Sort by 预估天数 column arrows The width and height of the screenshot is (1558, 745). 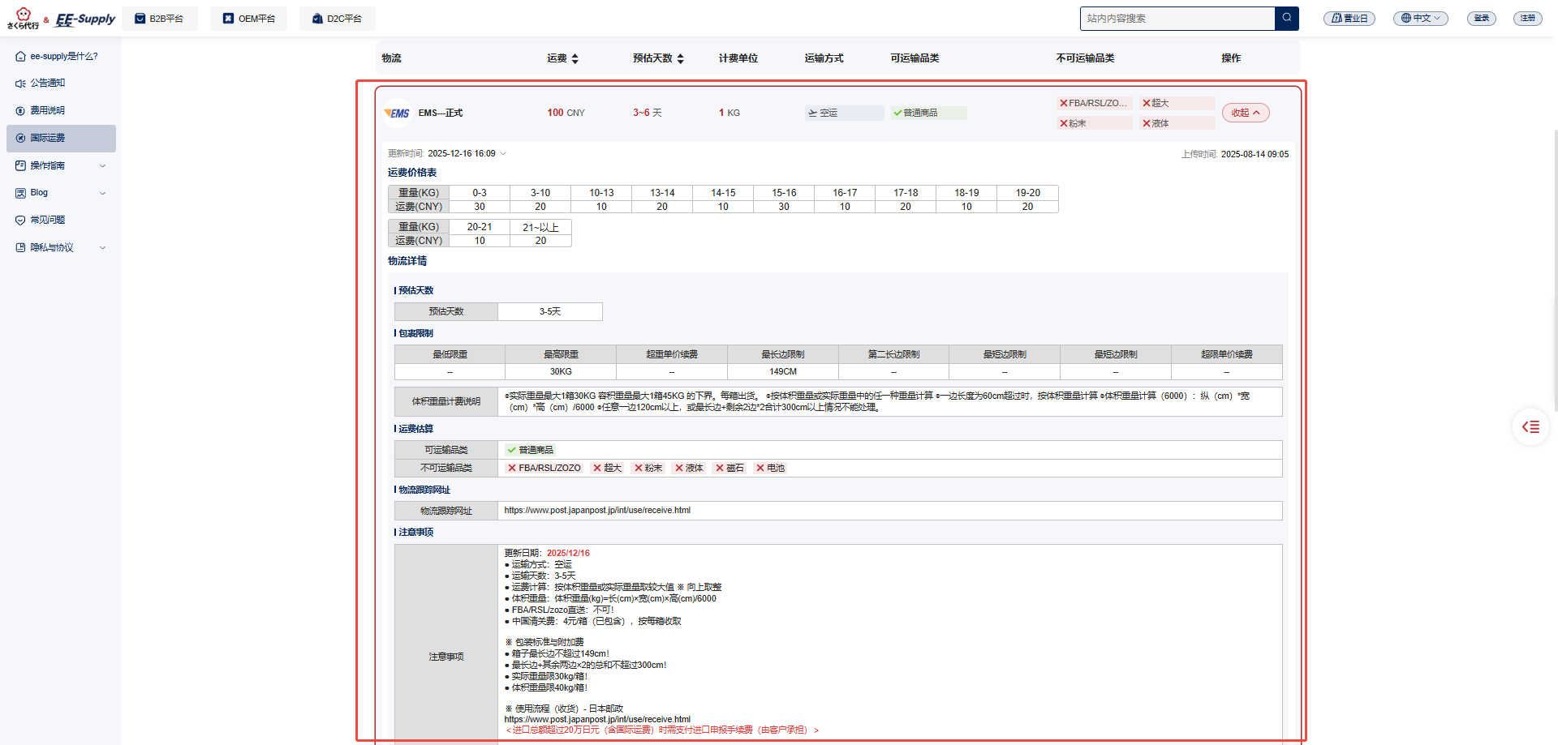[x=681, y=58]
